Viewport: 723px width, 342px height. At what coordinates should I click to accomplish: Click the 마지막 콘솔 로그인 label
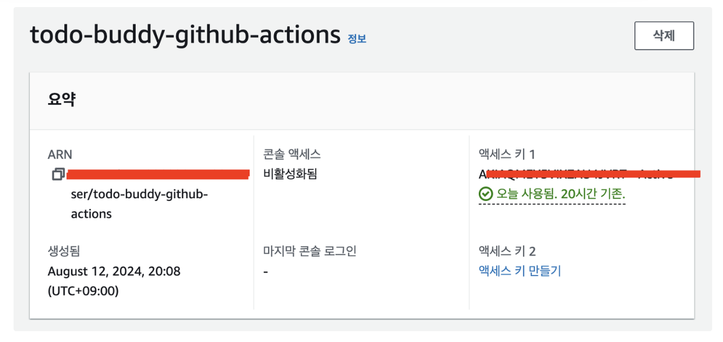pyautogui.click(x=309, y=251)
